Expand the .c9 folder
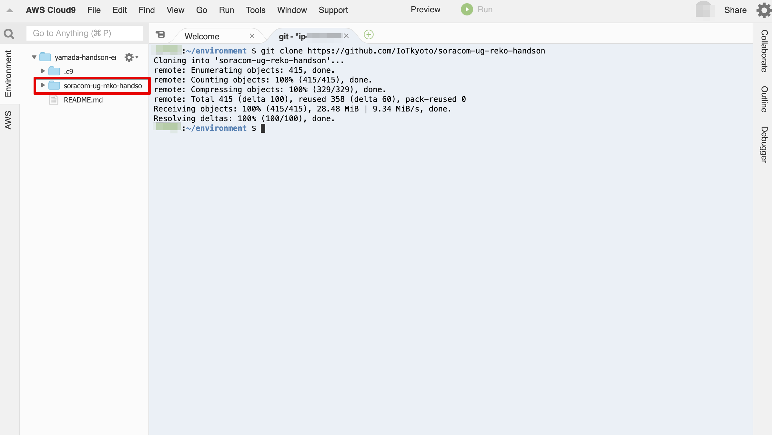The width and height of the screenshot is (772, 435). pos(43,71)
